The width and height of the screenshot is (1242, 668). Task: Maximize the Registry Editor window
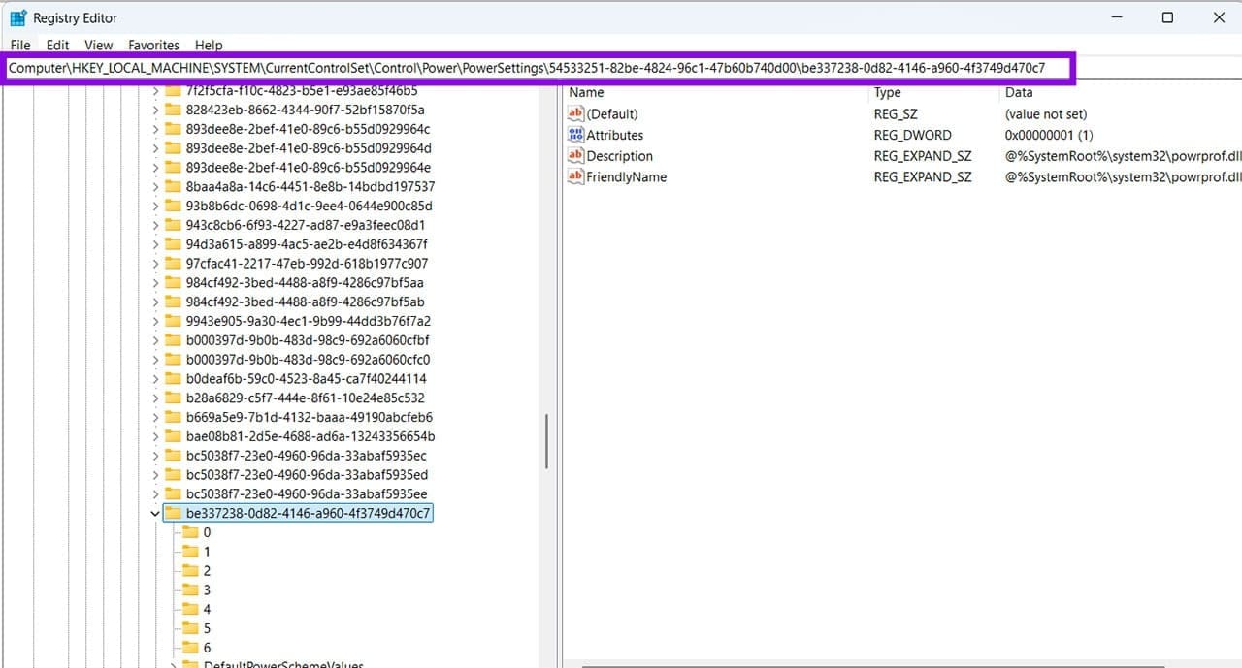tap(1167, 17)
